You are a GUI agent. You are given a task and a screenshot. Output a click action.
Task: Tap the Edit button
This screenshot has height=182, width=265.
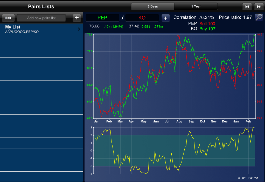[x=8, y=18]
